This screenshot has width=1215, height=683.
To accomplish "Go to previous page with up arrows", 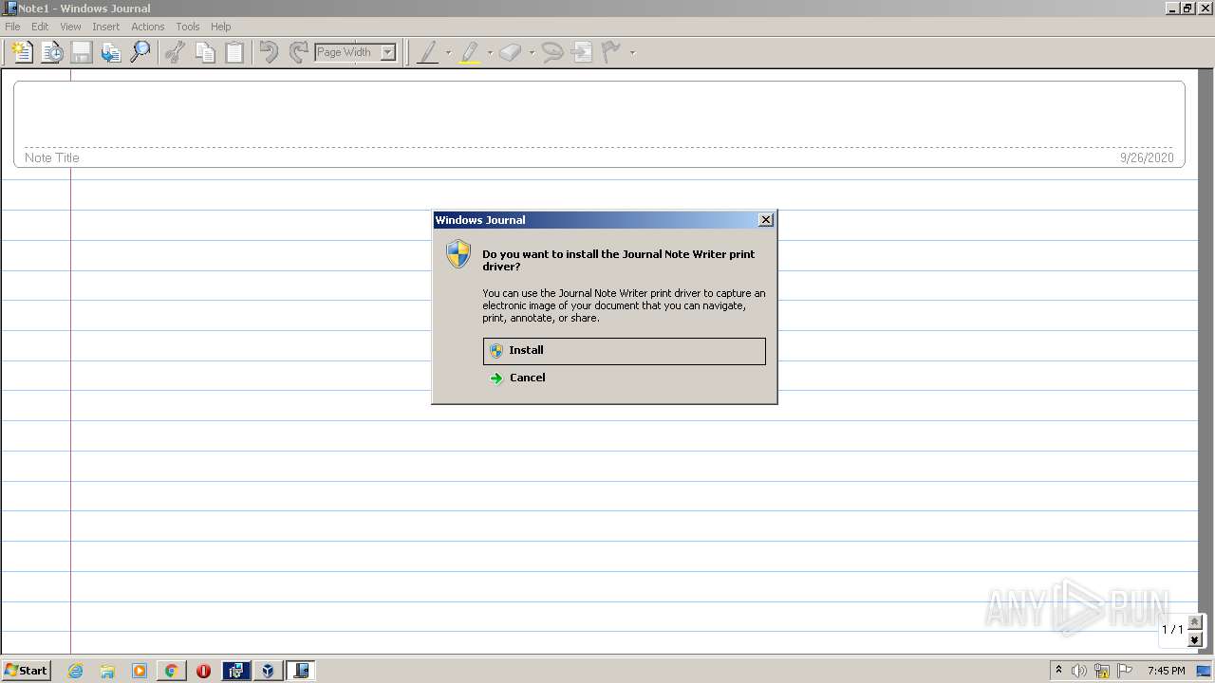I will point(1195,622).
